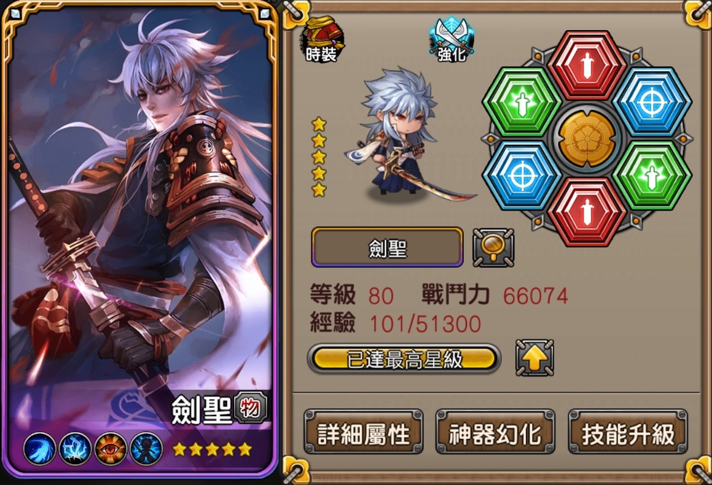Click the yellow up-arrow upgrade button
The width and height of the screenshot is (712, 485).
535,358
